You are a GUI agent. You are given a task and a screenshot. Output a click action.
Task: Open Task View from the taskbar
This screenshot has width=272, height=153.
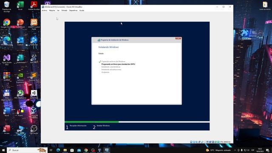tap(51, 150)
